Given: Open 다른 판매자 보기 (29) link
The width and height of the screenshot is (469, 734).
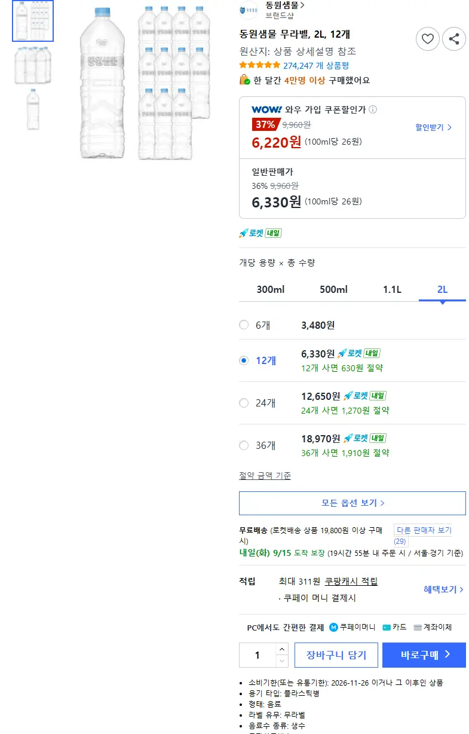Looking at the screenshot, I should 423,535.
